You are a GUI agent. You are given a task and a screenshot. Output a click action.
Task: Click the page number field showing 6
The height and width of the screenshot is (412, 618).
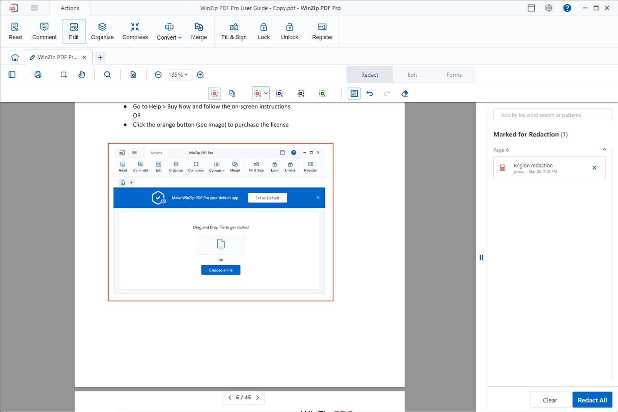point(238,398)
